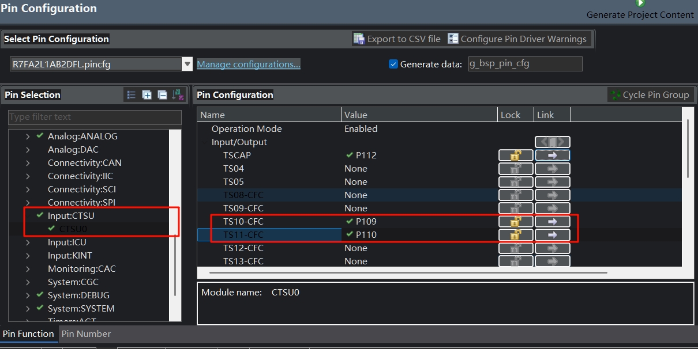Click the Configure Pin Driver Warnings icon
Image resolution: width=698 pixels, height=349 pixels.
(x=452, y=39)
